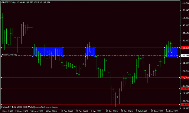Screen dimensions: 189x113
Task: Click the 150.000 price scale value
Action: pyautogui.click(x=185, y=18)
